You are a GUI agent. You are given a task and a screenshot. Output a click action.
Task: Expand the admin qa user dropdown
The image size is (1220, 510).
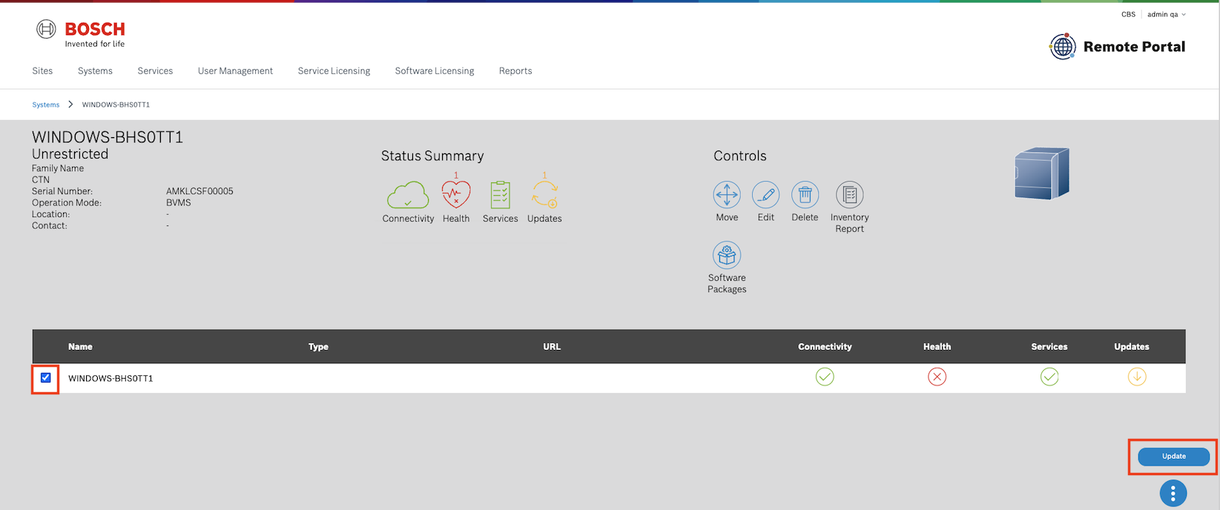coord(1167,14)
